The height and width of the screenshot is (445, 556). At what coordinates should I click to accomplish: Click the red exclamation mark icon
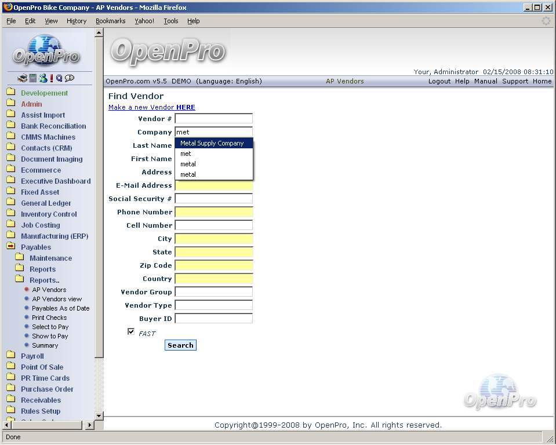pyautogui.click(x=51, y=78)
